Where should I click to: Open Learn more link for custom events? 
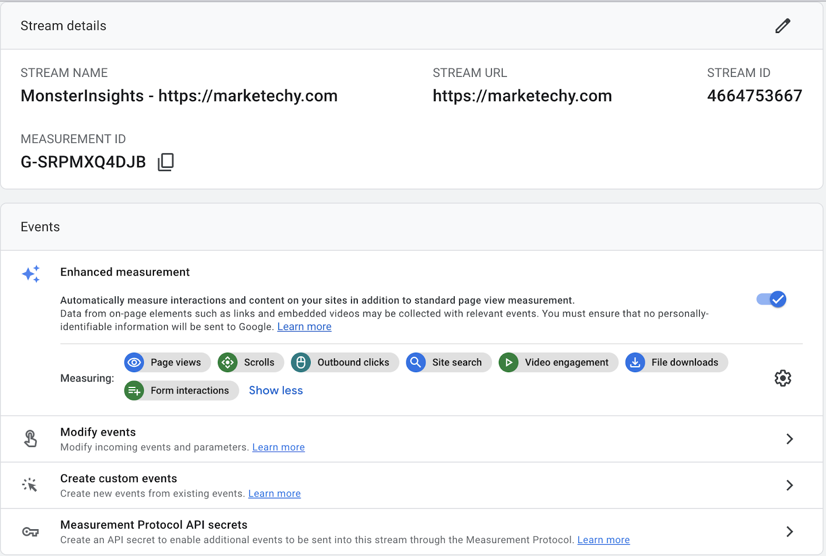[274, 494]
